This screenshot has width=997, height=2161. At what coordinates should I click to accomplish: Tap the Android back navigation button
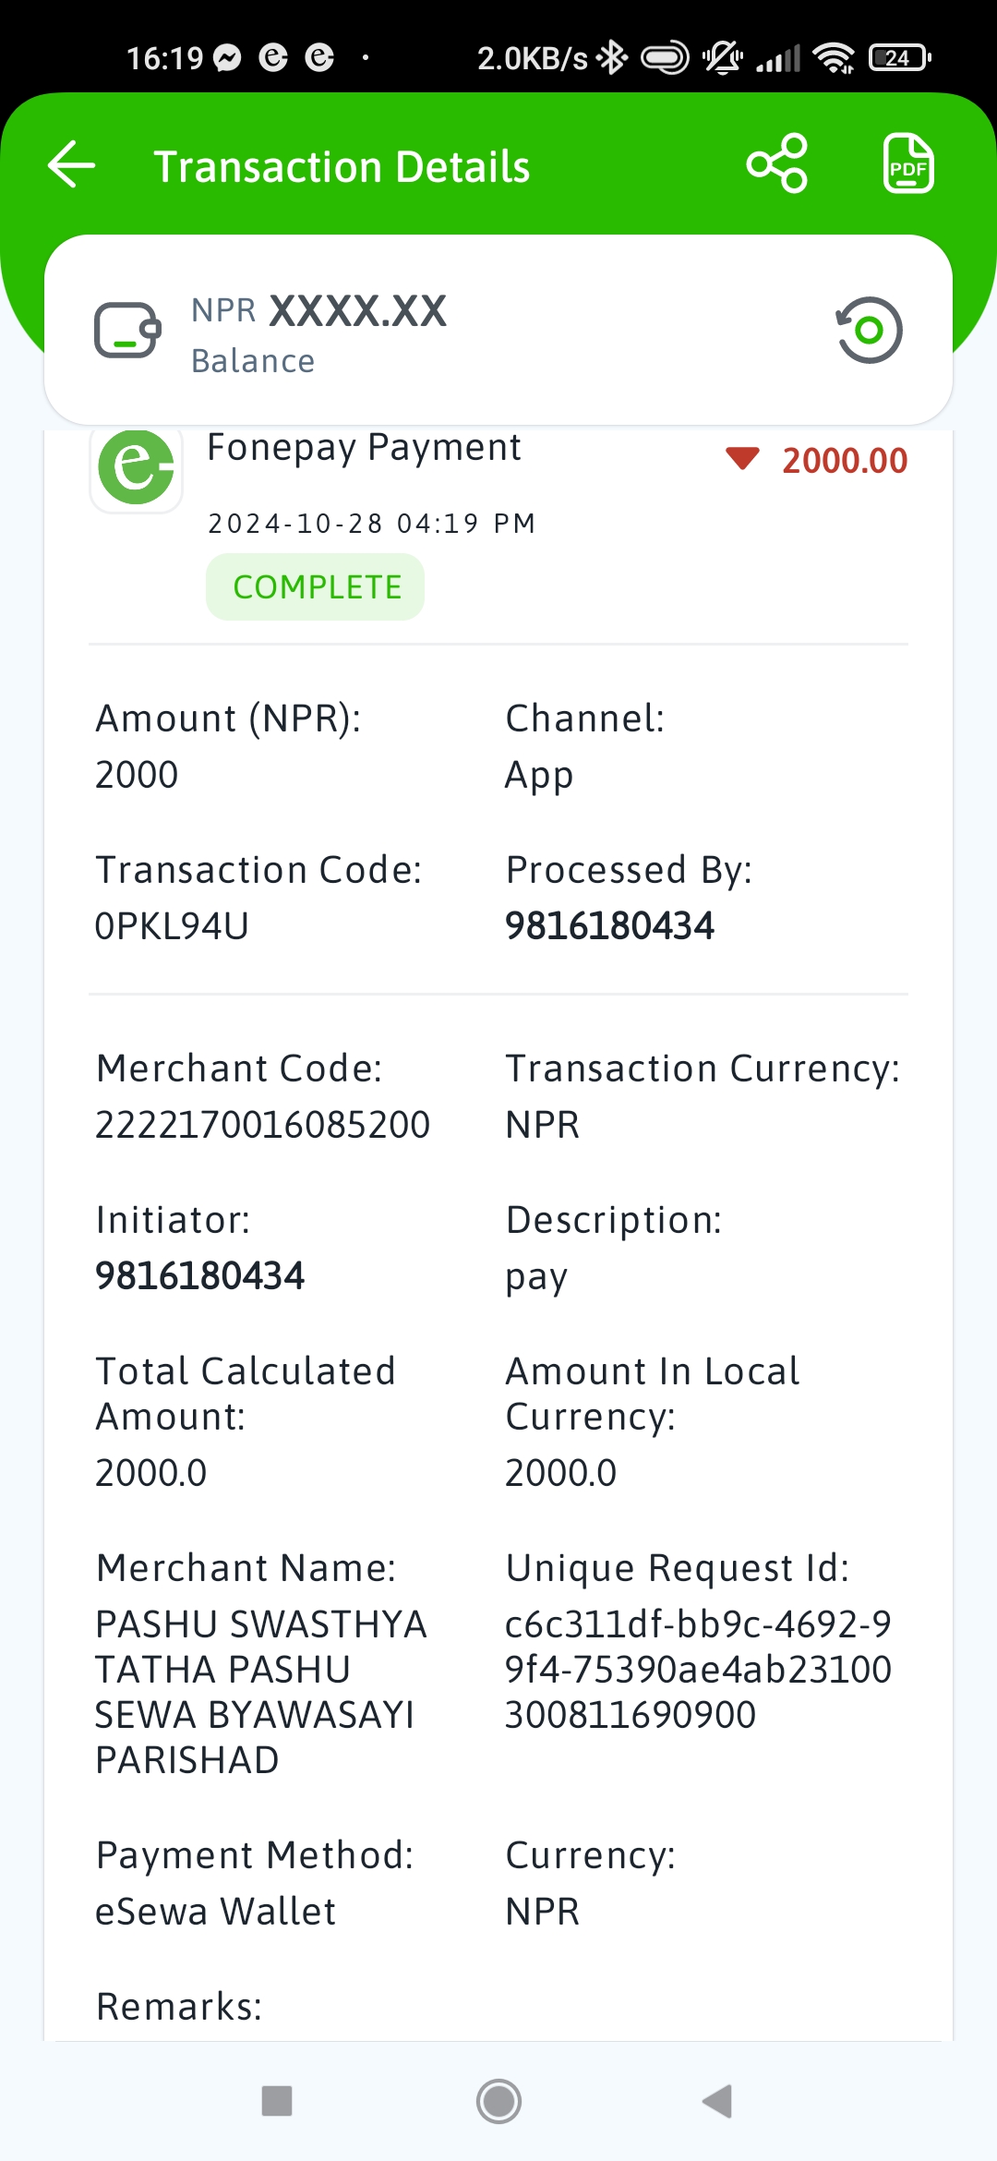[717, 2101]
